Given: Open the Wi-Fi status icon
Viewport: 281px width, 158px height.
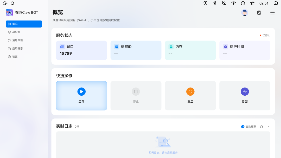Looking at the screenshot, I should click(x=234, y=3).
